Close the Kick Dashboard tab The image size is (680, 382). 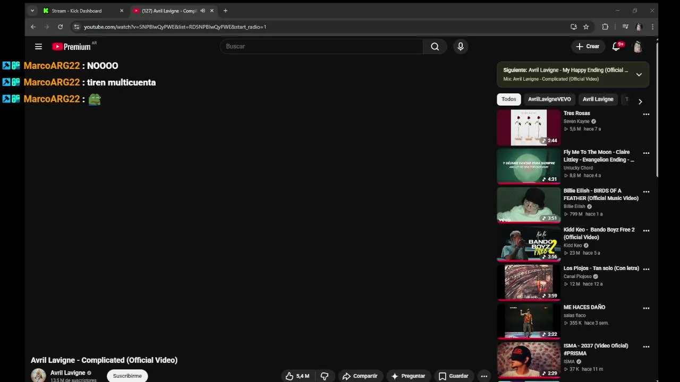121,11
